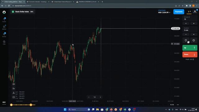Open the Chrome three-dot menu
Screen dimensions: 199x112
197,6
